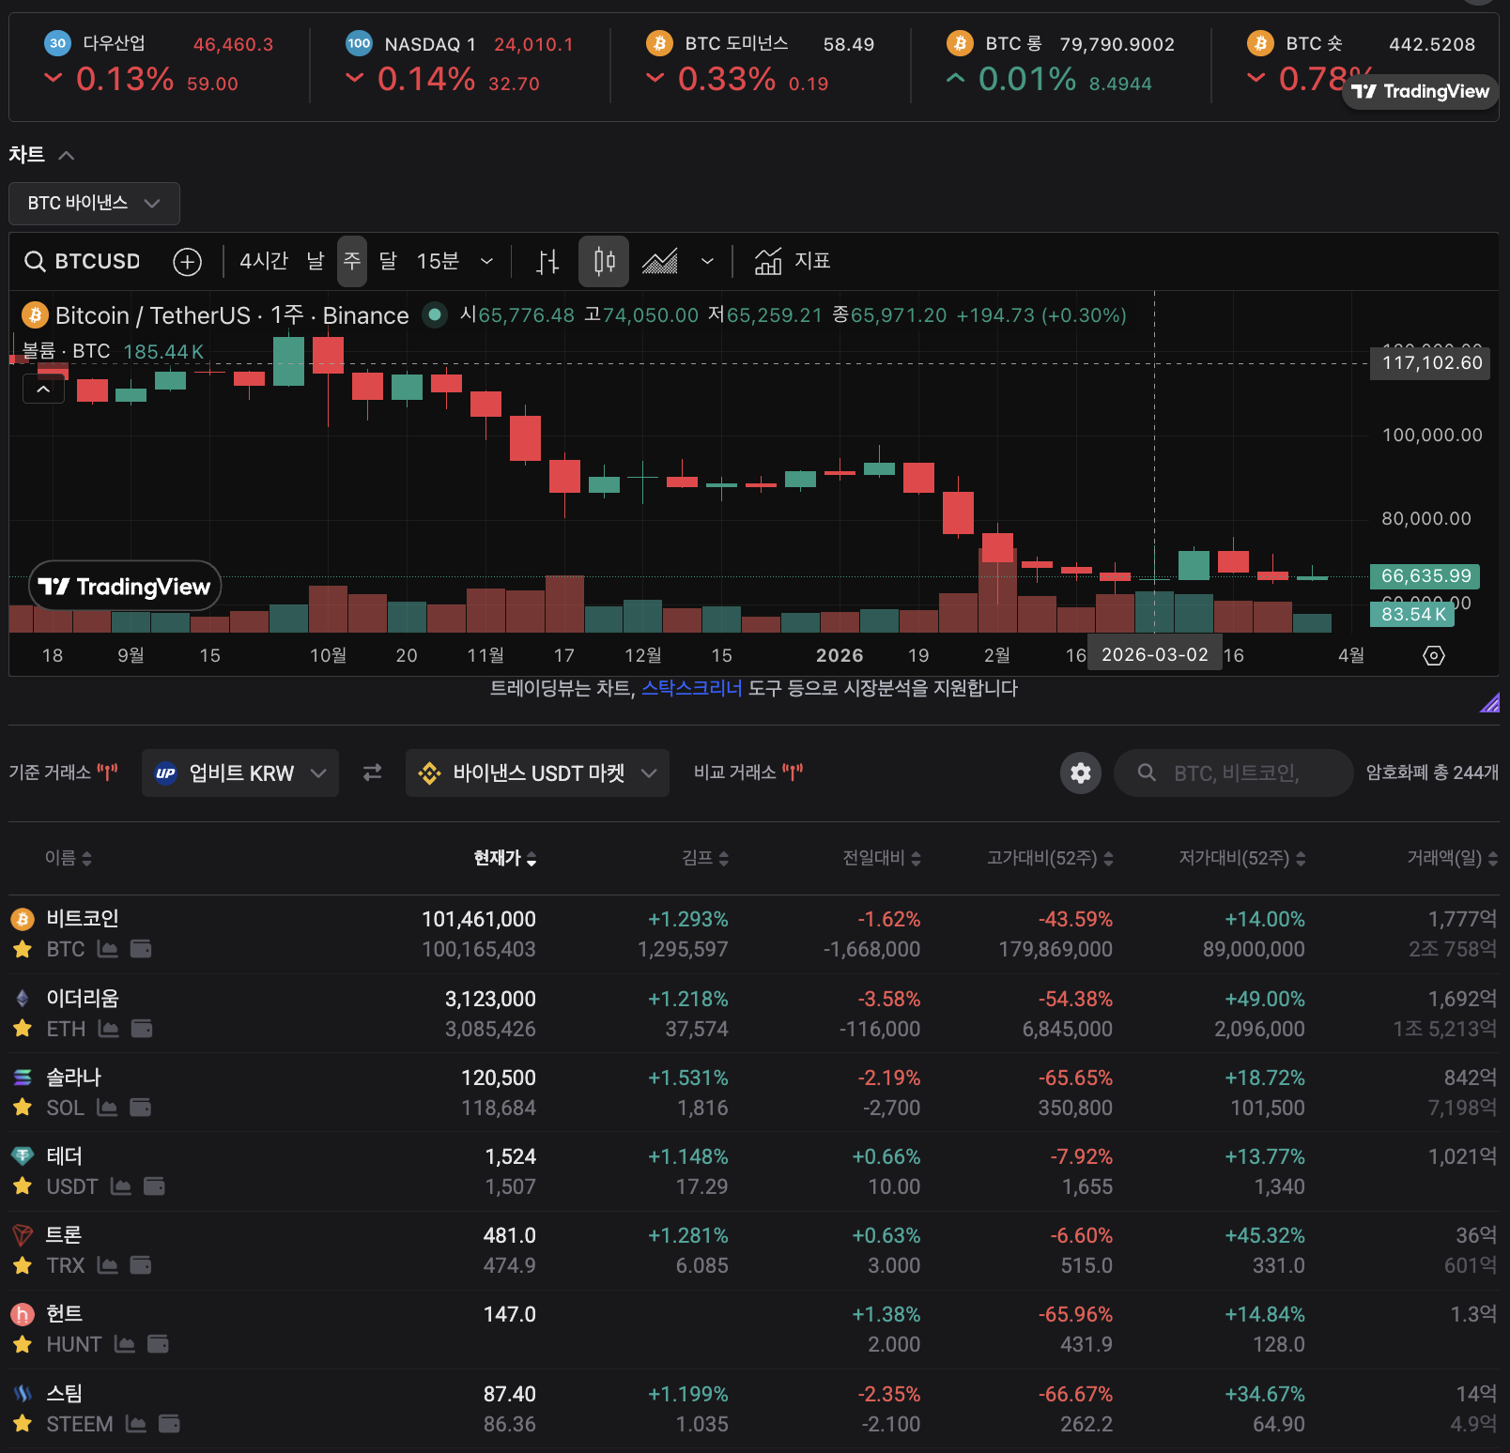Sort the table by 저가대비(52주)
Screen dimensions: 1510x1453
point(1242,858)
